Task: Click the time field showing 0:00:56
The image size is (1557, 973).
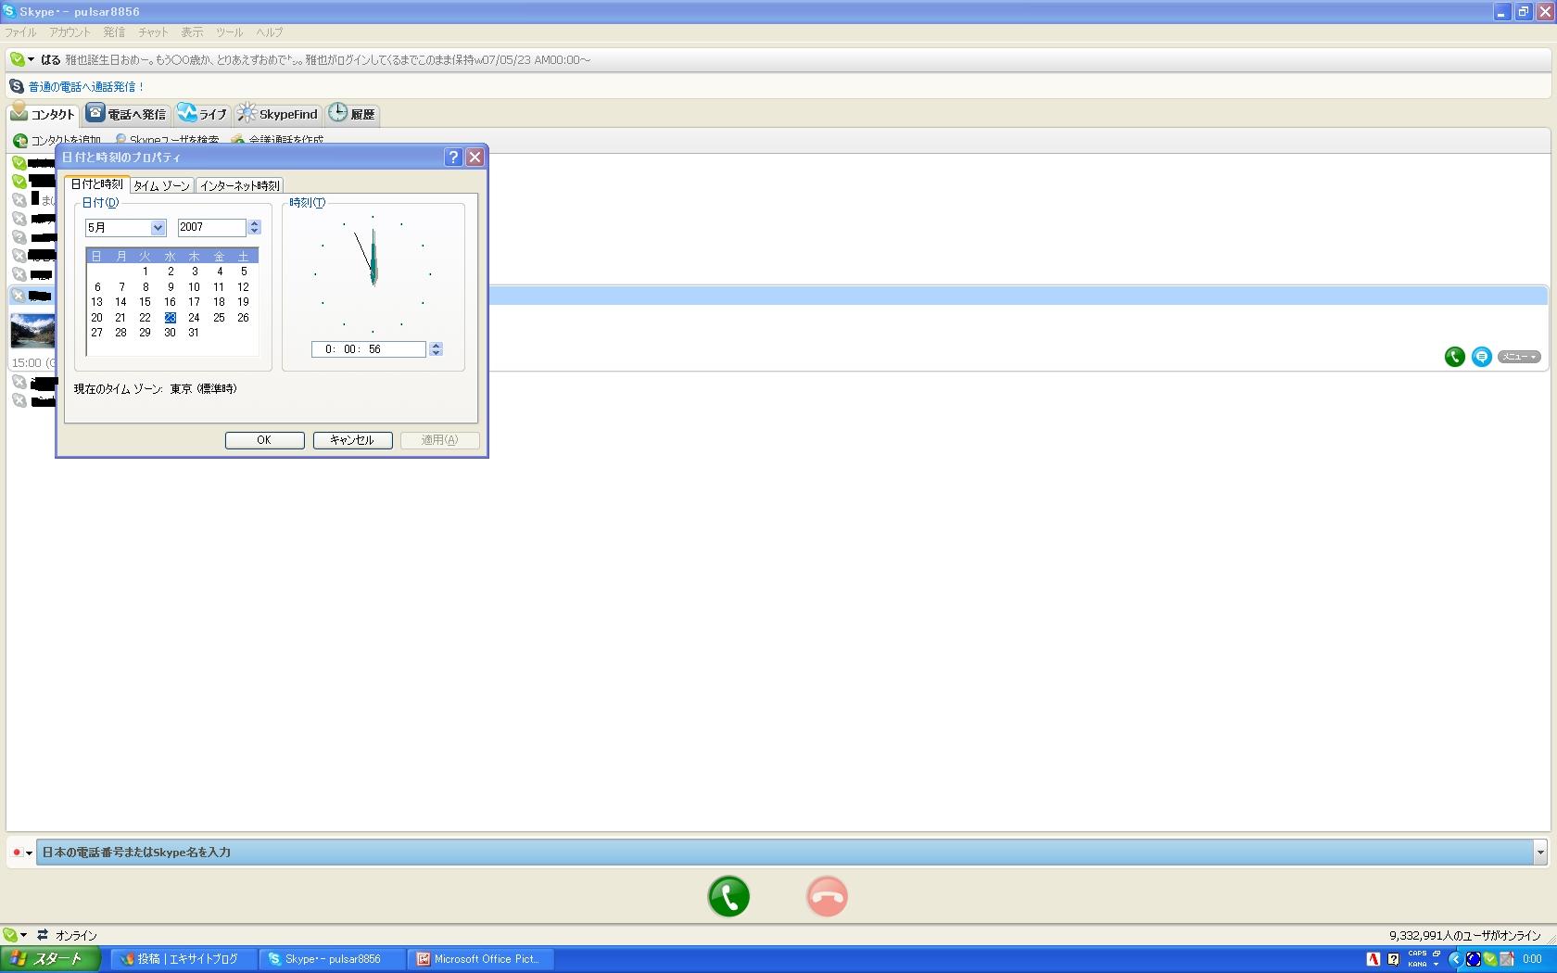Action: (x=369, y=349)
